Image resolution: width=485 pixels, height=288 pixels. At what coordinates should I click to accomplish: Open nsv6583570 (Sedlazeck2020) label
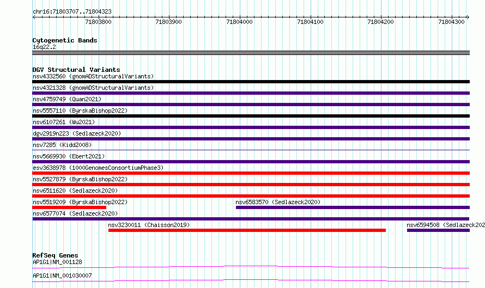tap(278, 202)
